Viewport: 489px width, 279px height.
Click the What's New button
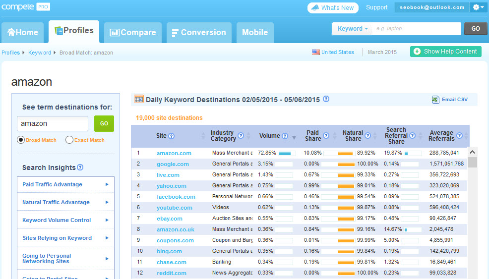point(333,8)
